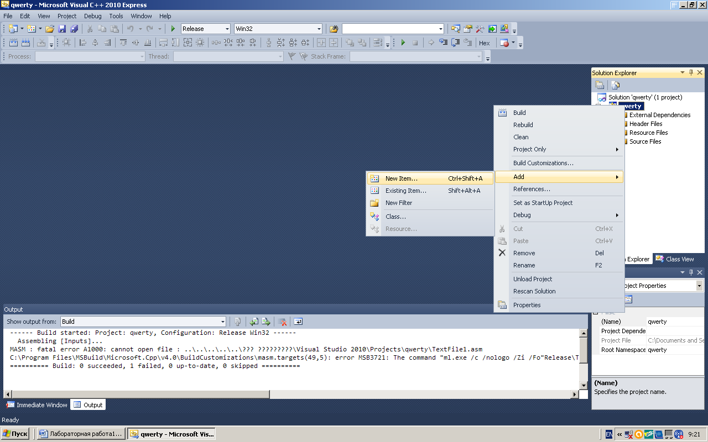The image size is (708, 442).
Task: Open Solution Explorer window position dropdown arrow
Action: (x=683, y=72)
